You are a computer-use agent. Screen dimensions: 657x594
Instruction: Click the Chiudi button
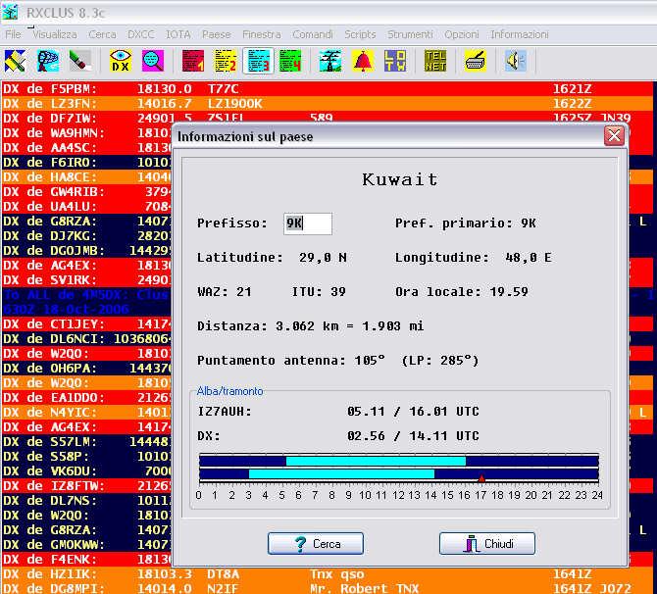coord(487,543)
